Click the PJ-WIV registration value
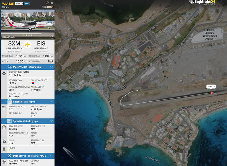Viewport: 227px width, 166px height. point(12,83)
